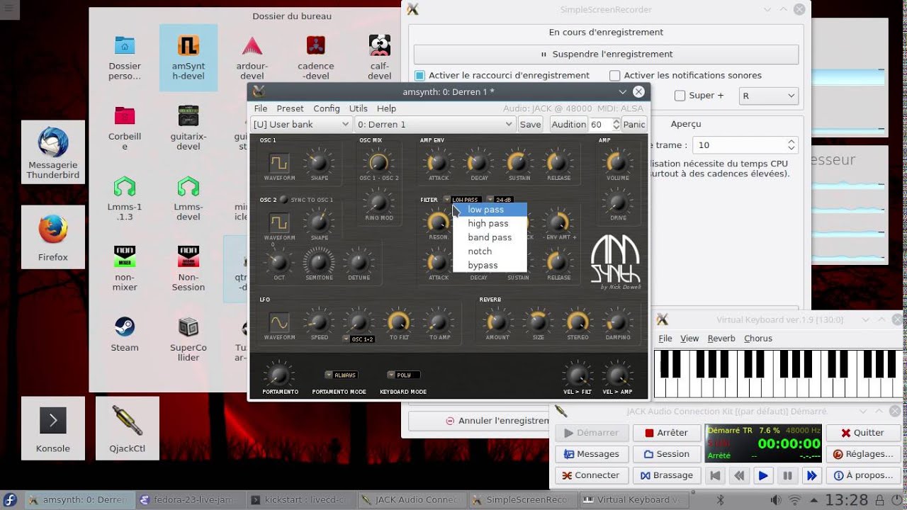The image size is (907, 510).
Task: Click the amp Volume knob
Action: 617,162
